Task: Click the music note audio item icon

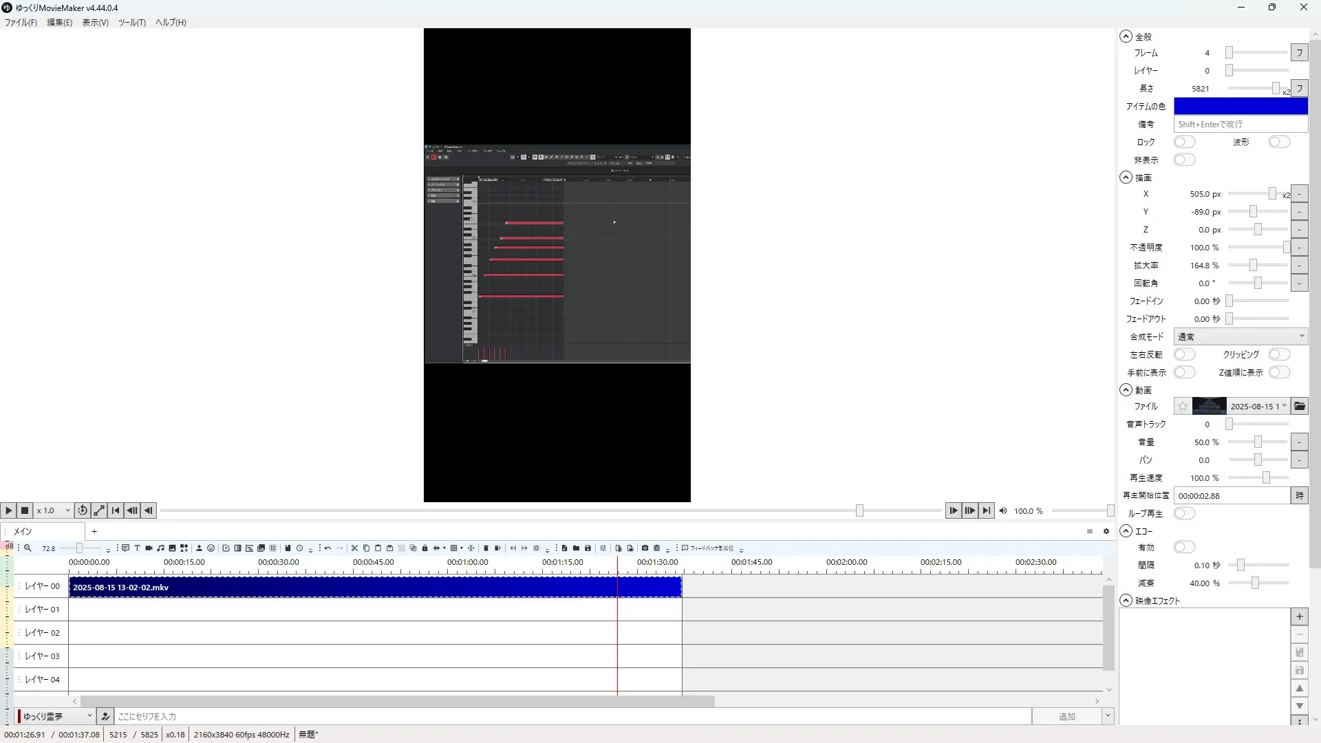Action: (160, 548)
